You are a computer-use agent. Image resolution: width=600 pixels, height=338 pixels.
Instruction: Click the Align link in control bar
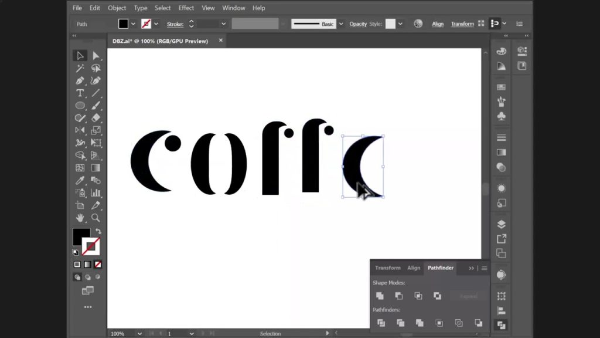[x=438, y=24]
